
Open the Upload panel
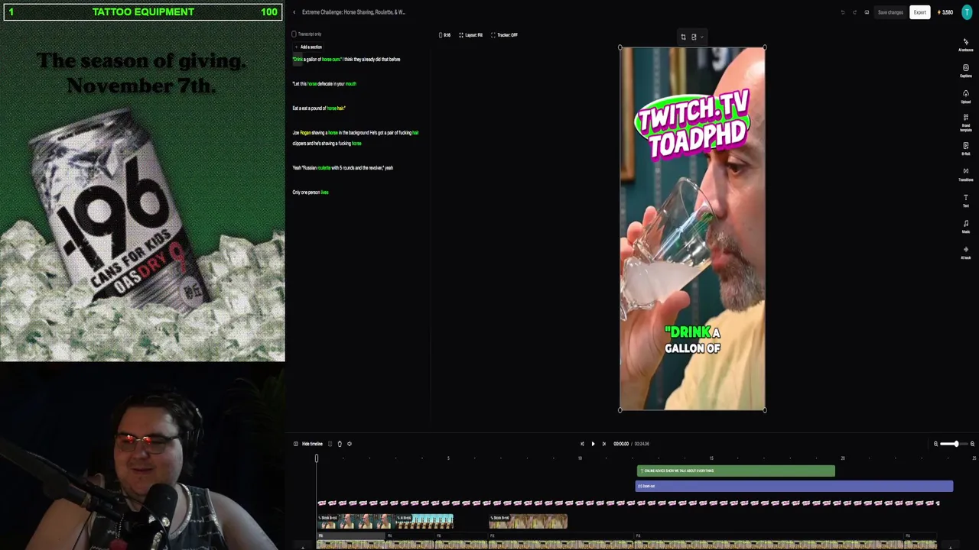click(965, 96)
